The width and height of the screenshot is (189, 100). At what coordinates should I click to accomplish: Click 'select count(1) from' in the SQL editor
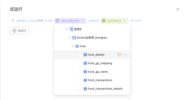pyautogui.click(x=35, y=21)
